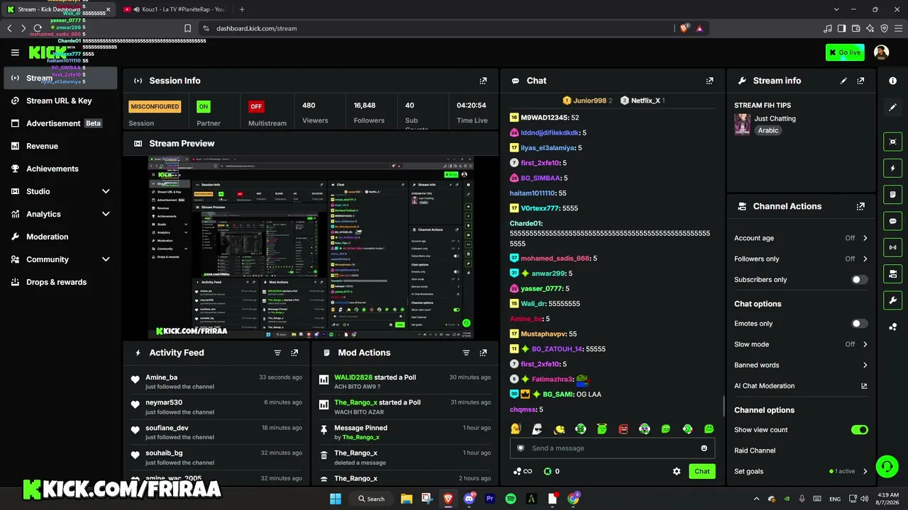Screen dimensions: 908x510
Task: Open the Windows Start menu
Action: click(x=336, y=499)
